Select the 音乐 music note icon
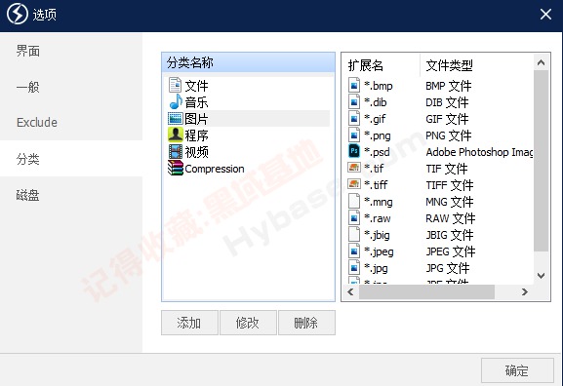Screen dimensions: 563x386 tap(176, 102)
